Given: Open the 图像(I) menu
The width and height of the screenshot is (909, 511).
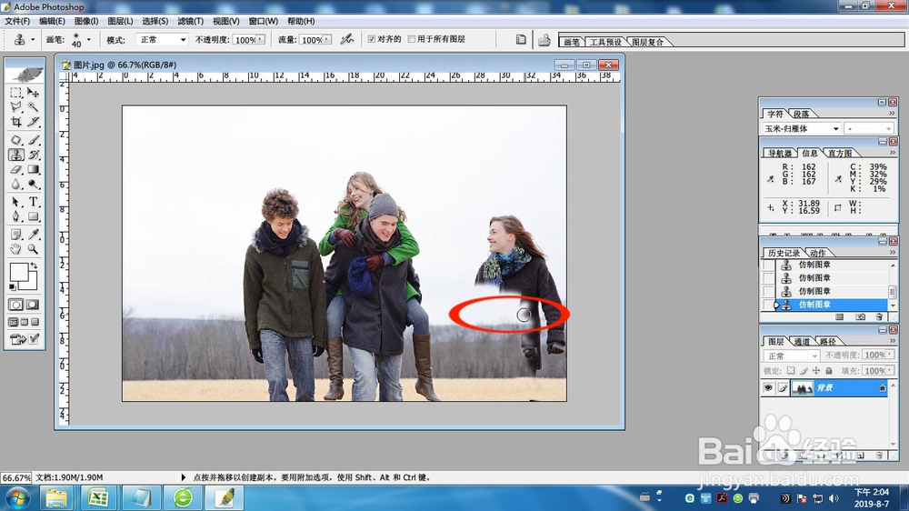Looking at the screenshot, I should coord(85,21).
